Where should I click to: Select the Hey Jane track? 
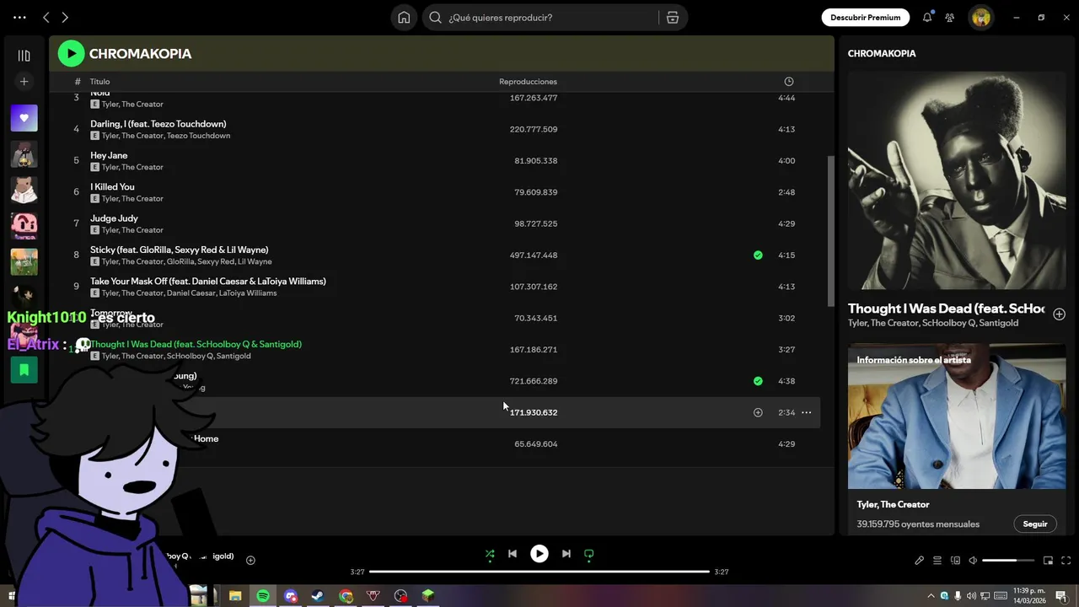click(x=109, y=155)
